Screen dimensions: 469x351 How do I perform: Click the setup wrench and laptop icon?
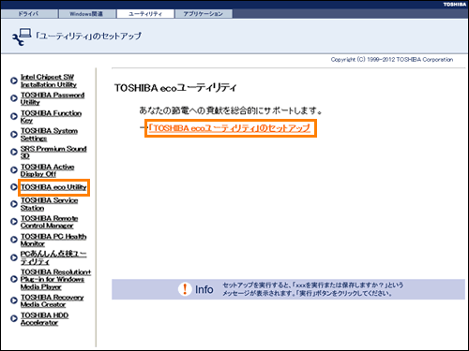(22, 37)
